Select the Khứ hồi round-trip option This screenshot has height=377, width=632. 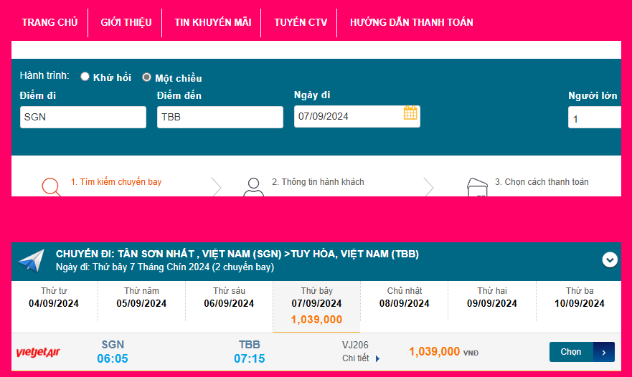click(x=85, y=77)
